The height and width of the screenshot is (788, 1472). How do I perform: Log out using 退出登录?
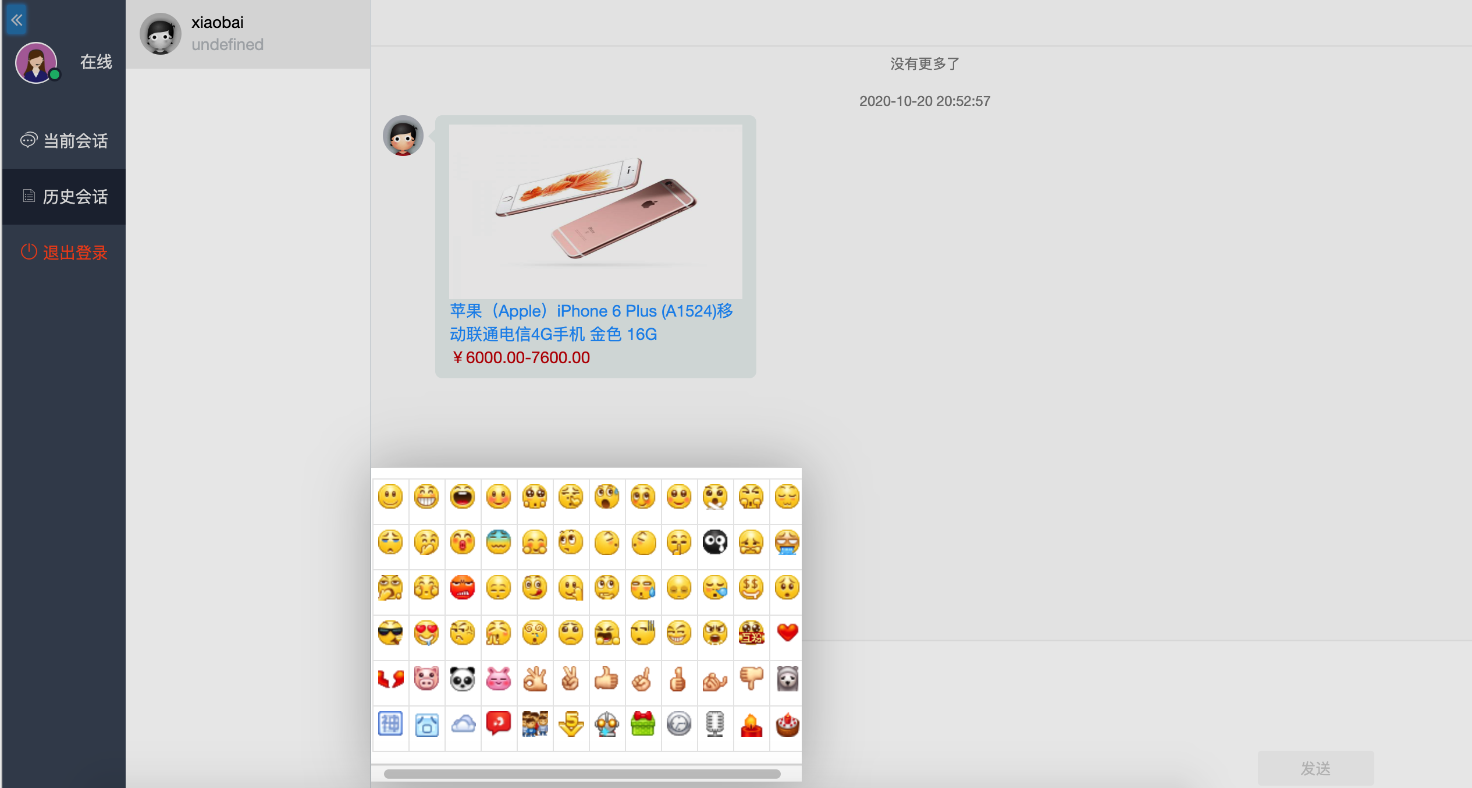tap(64, 253)
